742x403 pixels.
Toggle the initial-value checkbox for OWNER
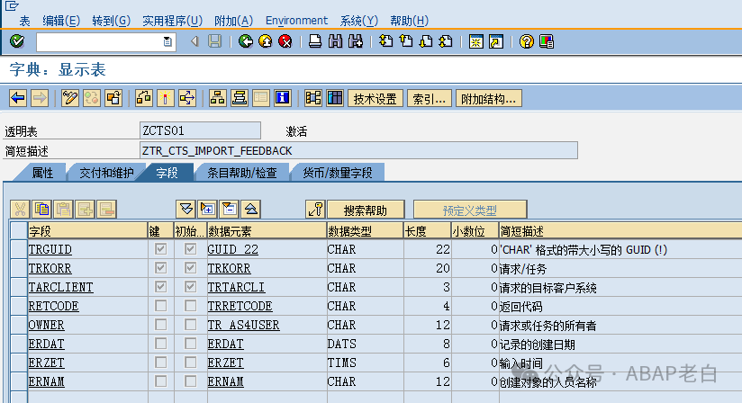tap(190, 325)
